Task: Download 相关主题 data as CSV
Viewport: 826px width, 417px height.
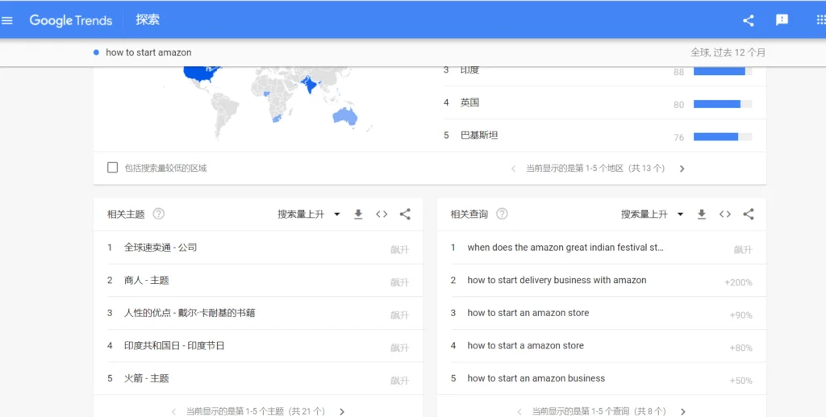Action: point(358,215)
